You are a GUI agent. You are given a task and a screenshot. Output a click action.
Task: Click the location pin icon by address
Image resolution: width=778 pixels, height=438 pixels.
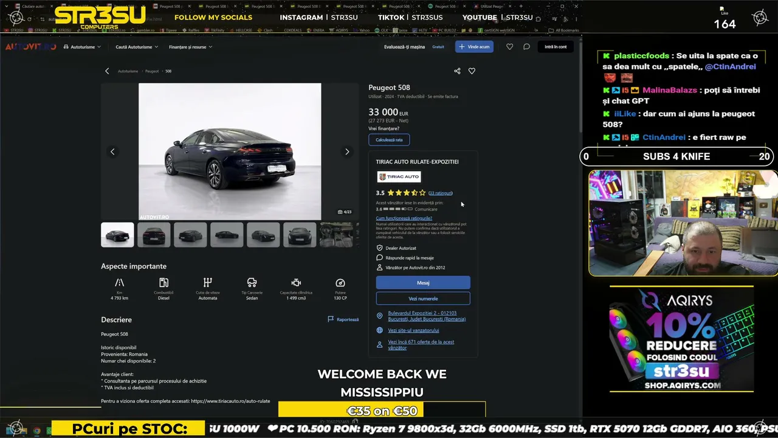[x=380, y=316]
